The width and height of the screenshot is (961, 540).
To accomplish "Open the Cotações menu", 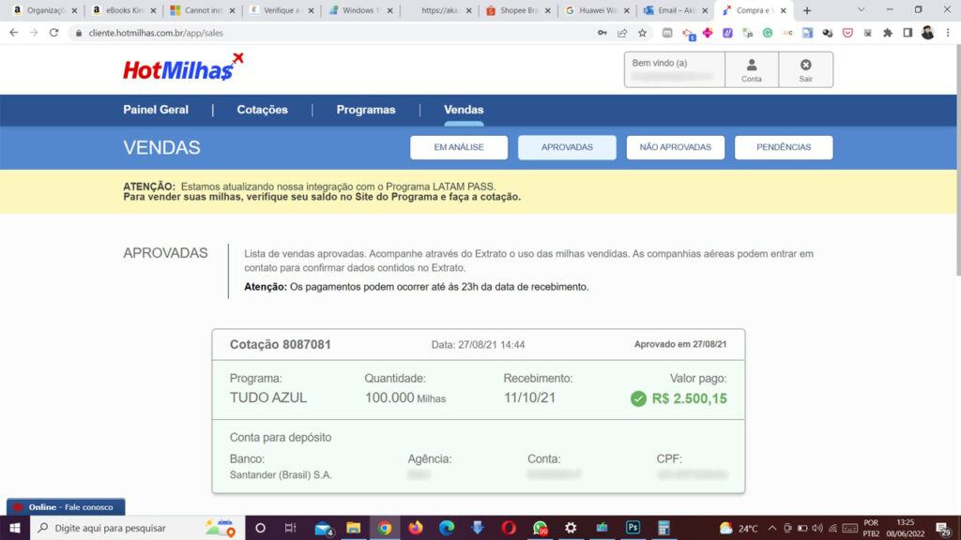I will point(263,110).
